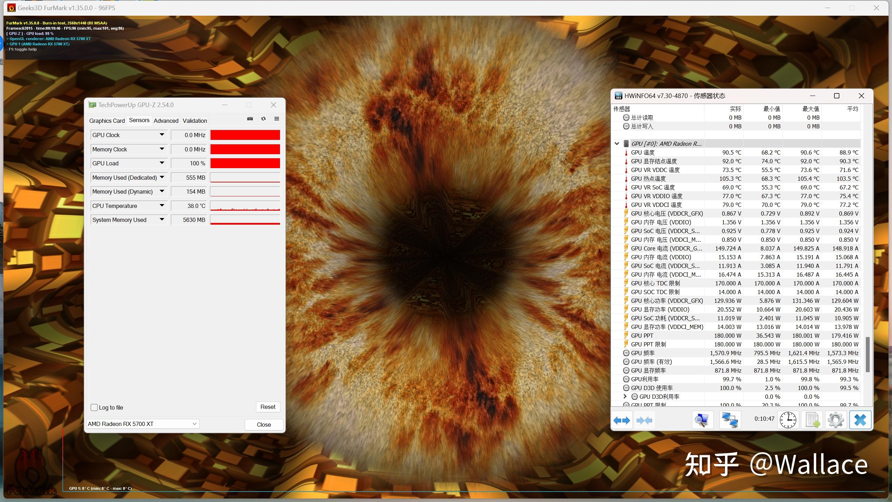Click GPU-Z screenshot/camera icon

click(x=250, y=118)
